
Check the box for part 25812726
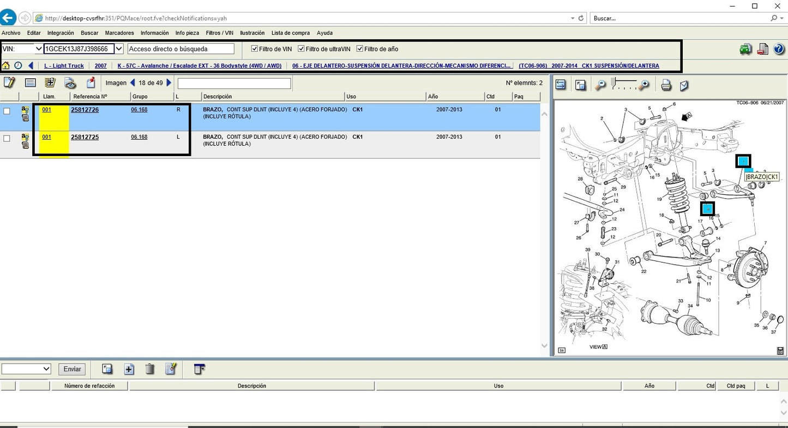pyautogui.click(x=7, y=111)
